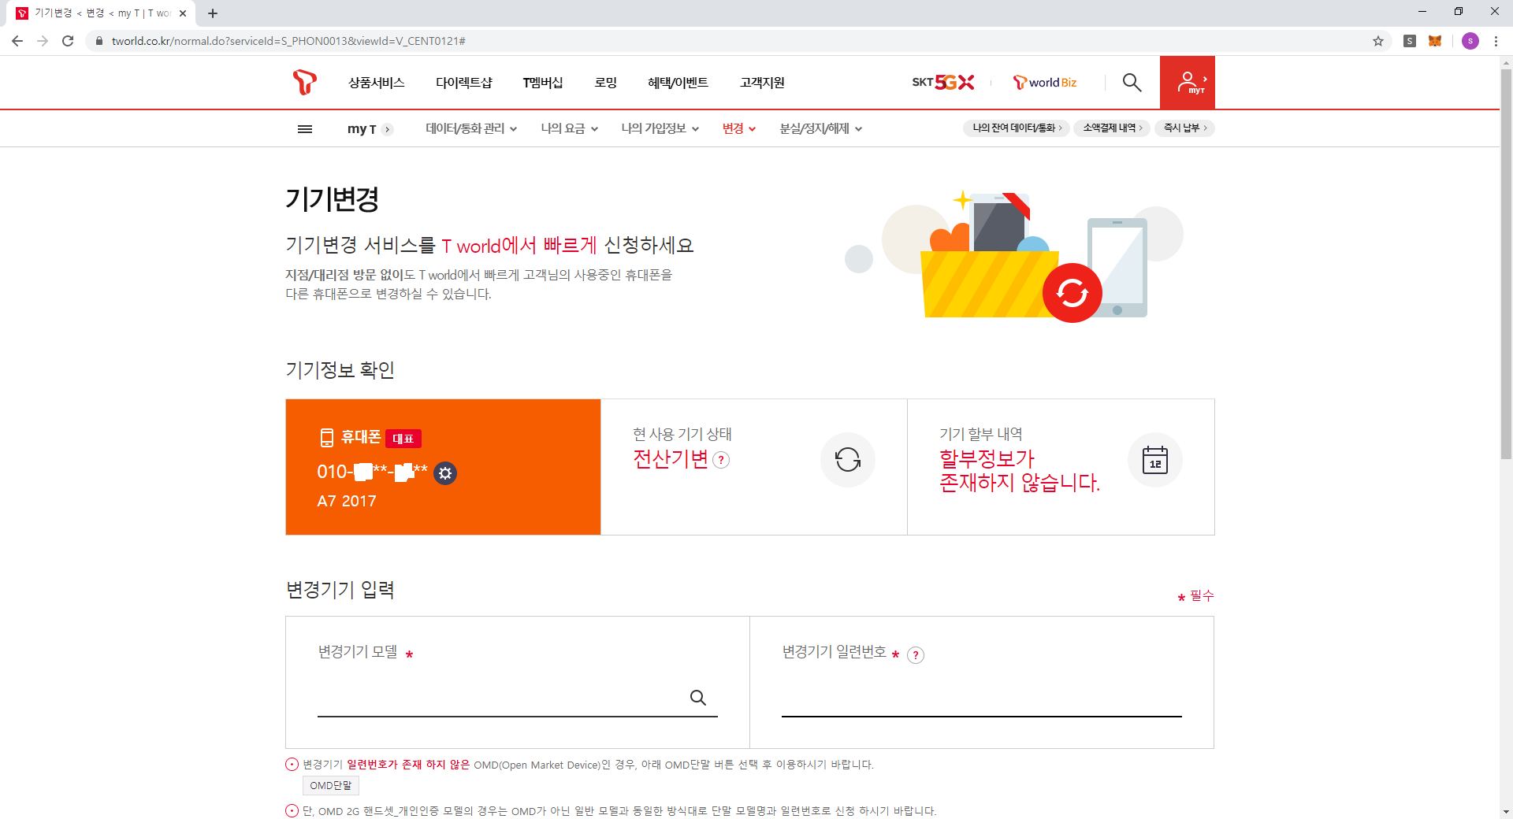The width and height of the screenshot is (1513, 819).
Task: Open the 다이렉트샵 menu
Action: click(463, 83)
